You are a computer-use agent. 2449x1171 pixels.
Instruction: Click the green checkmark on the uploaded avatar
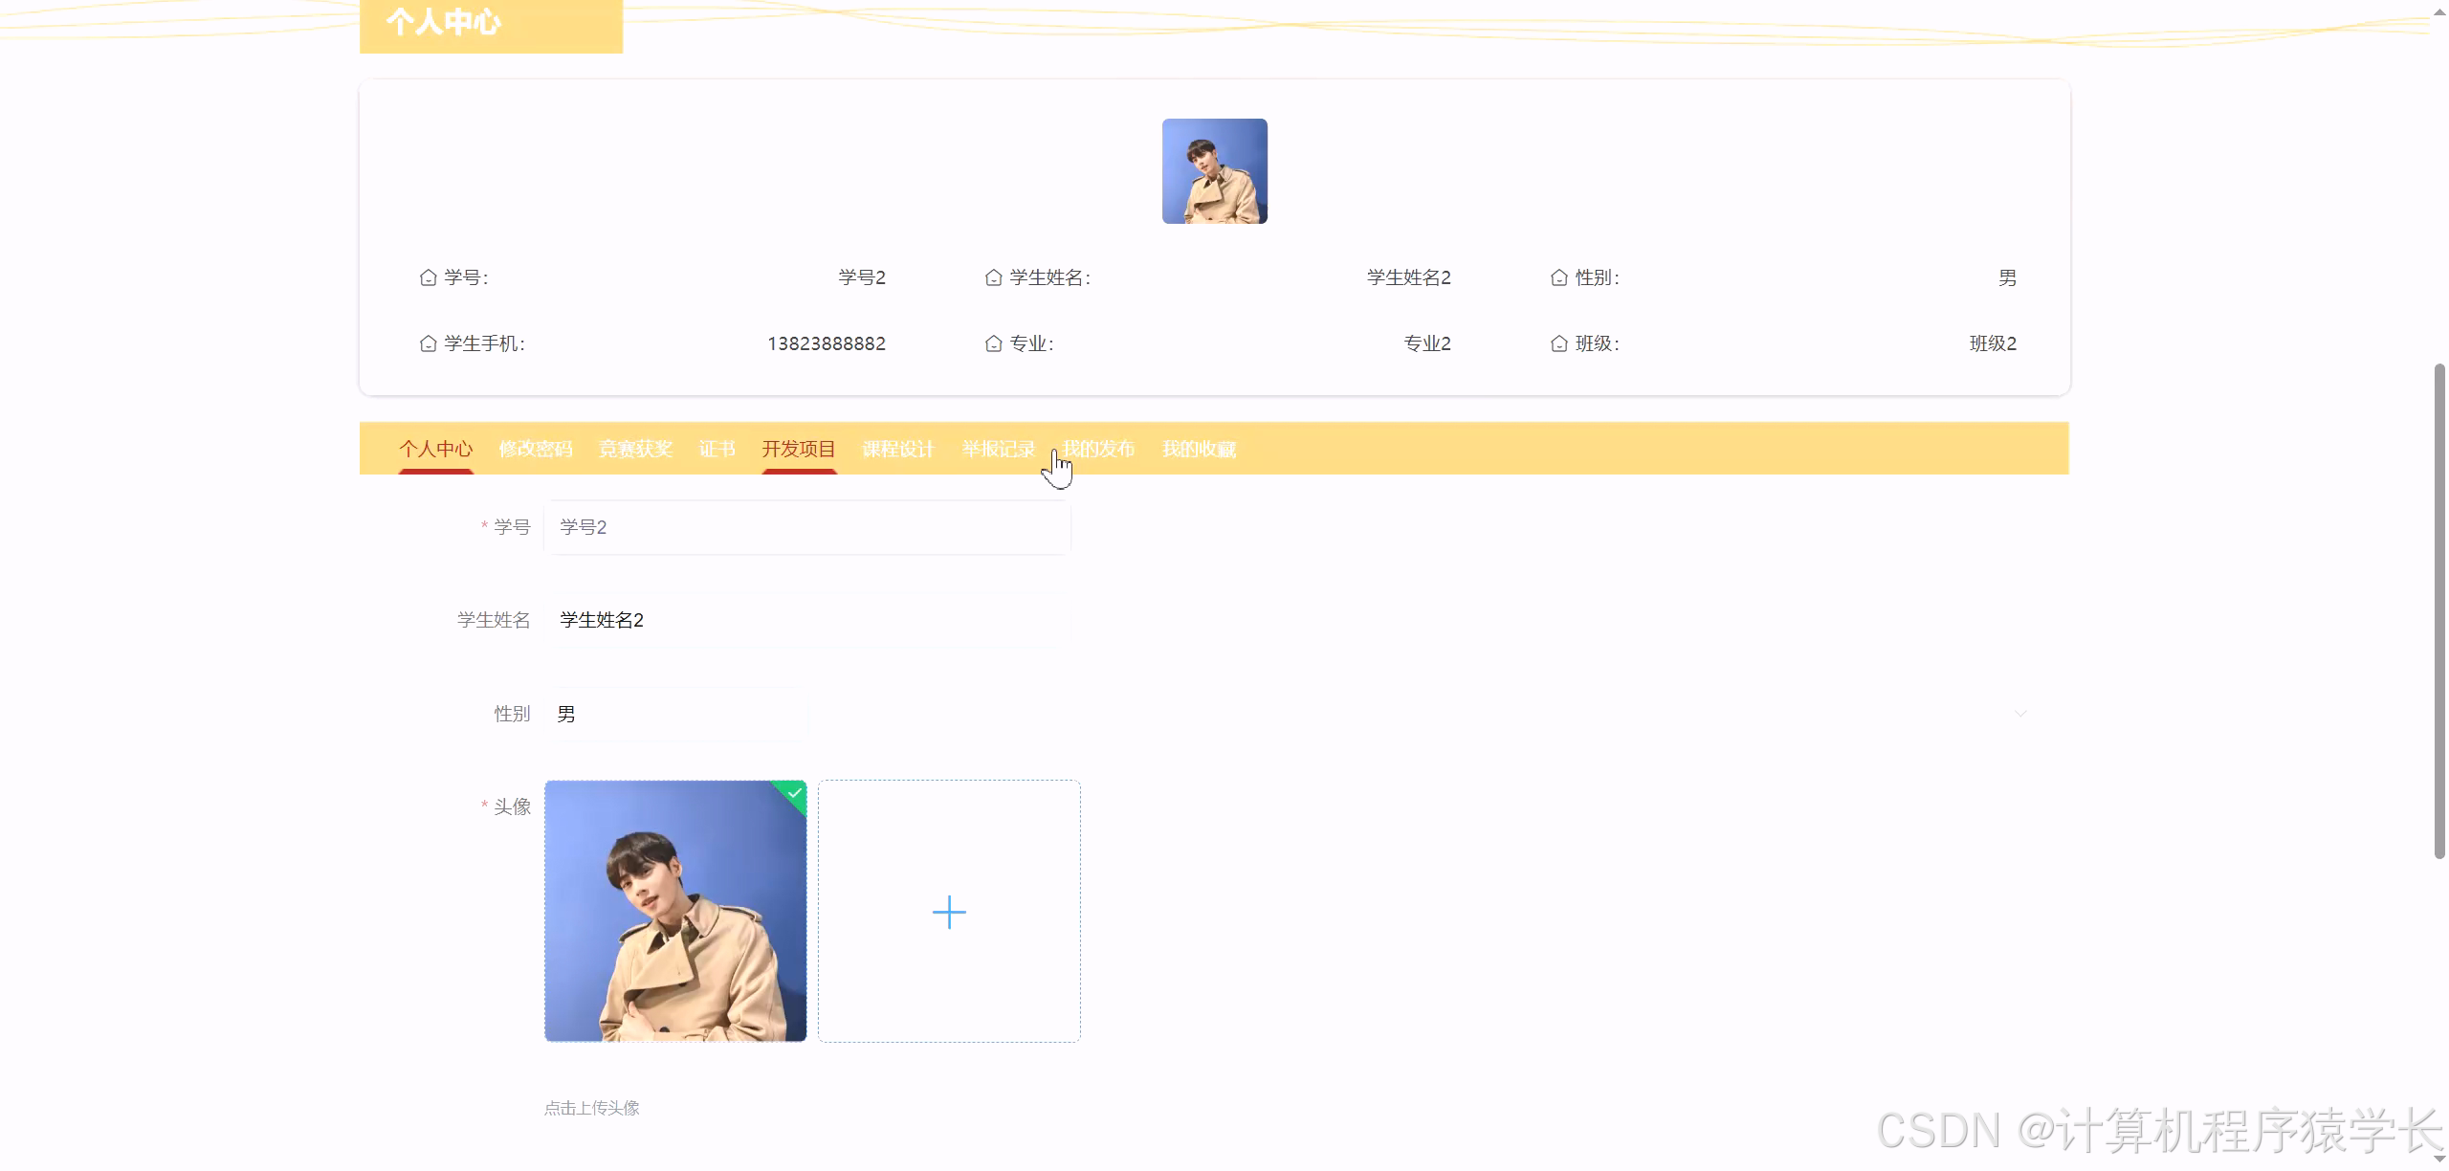point(795,793)
